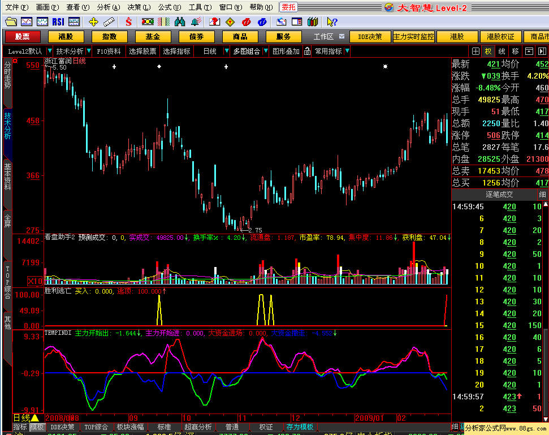Expand the Level2默认 dropdown arrow
The image size is (549, 435).
point(50,51)
